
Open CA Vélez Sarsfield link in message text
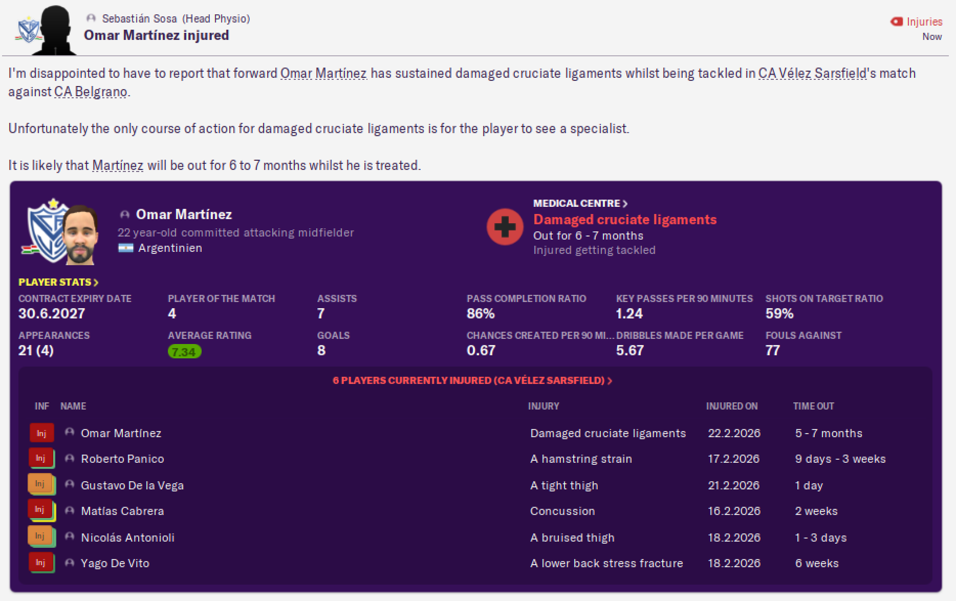click(x=813, y=73)
